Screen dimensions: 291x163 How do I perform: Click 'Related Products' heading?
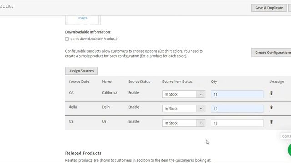pos(83,153)
